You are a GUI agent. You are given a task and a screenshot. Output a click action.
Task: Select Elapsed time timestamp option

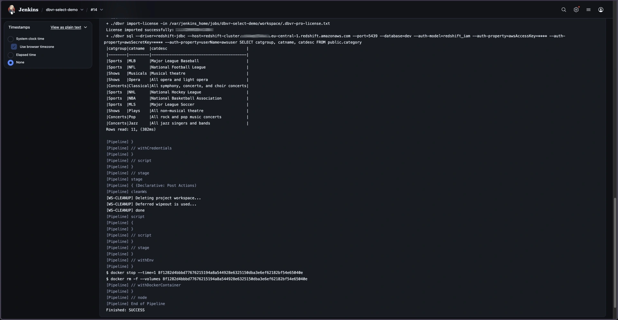pyautogui.click(x=11, y=55)
